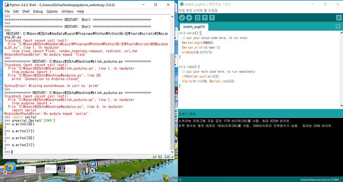Image resolution: width=343 pixels, height=182 pixels.
Task: Open the Shell menu in IDLE
Action: tap(26, 11)
